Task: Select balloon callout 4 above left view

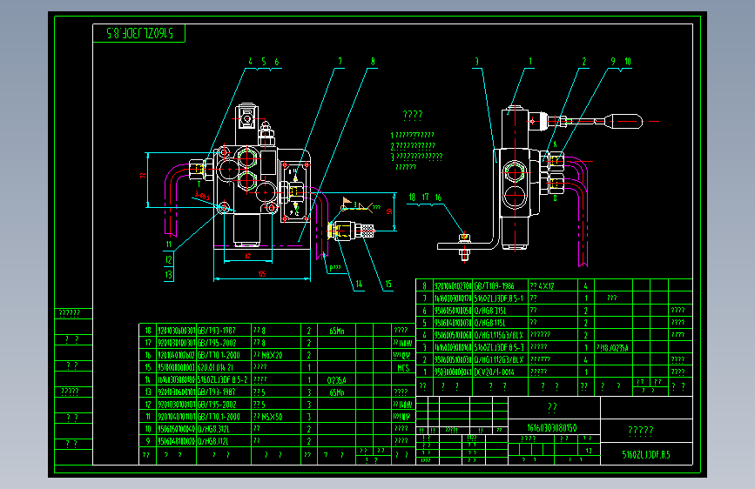Action: tap(251, 62)
